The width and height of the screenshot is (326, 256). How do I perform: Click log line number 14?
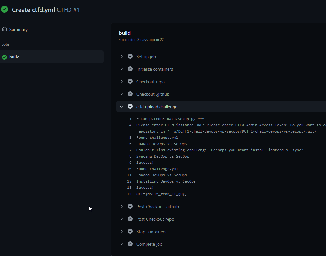pos(129,194)
